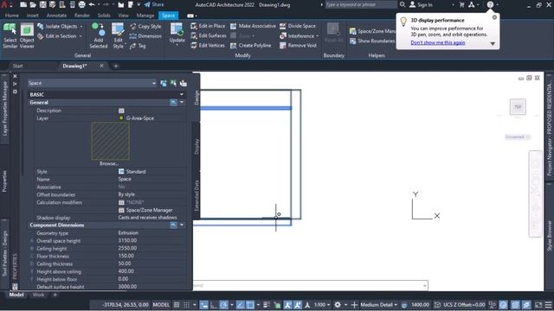Toggle annotation visibility in status bar
This screenshot has height=311, width=554.
click(x=287, y=305)
